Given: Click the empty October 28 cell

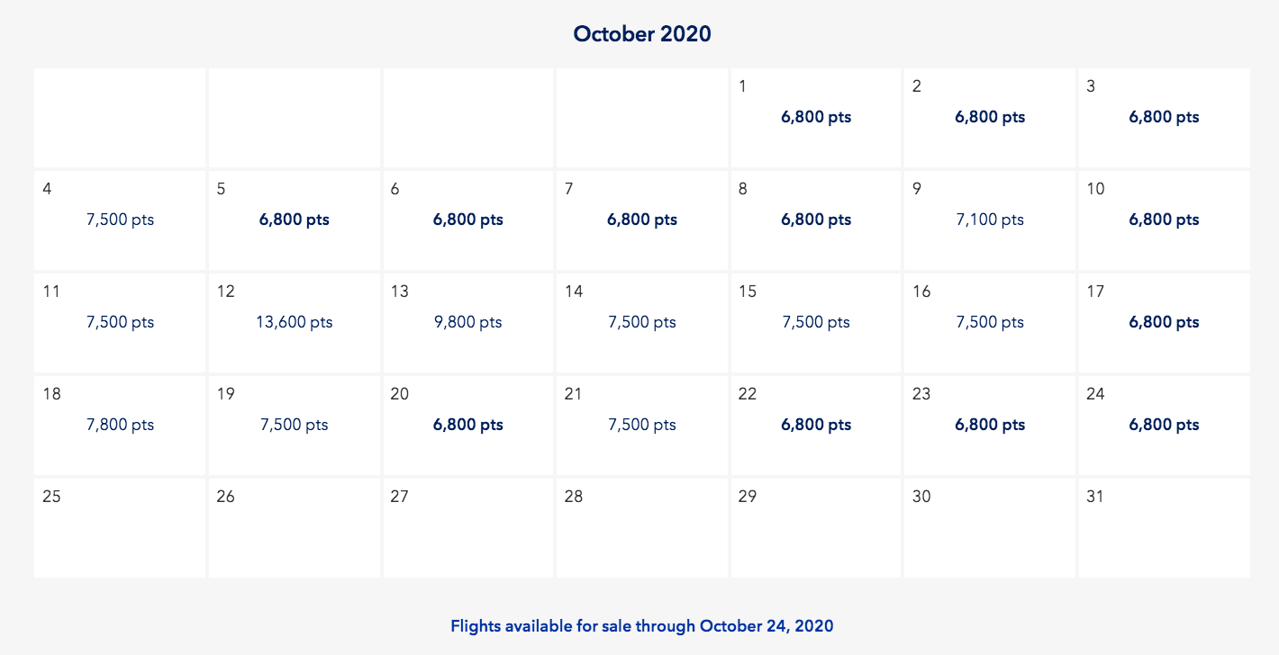Looking at the screenshot, I should click(x=641, y=527).
